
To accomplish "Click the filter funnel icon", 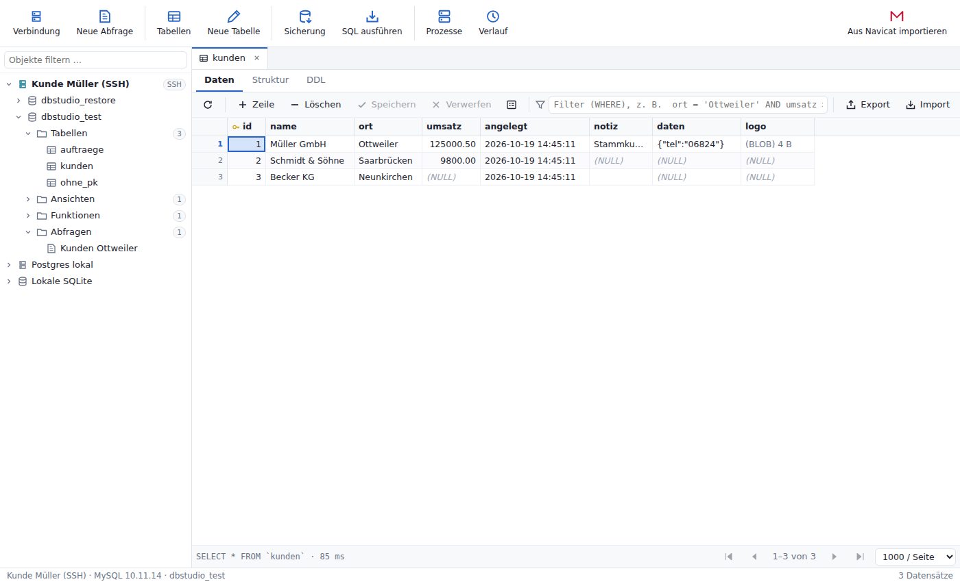I will [540, 105].
